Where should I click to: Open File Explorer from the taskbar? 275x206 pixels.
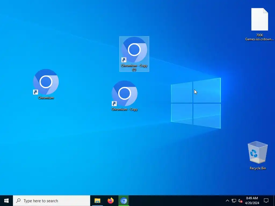[x=97, y=201]
